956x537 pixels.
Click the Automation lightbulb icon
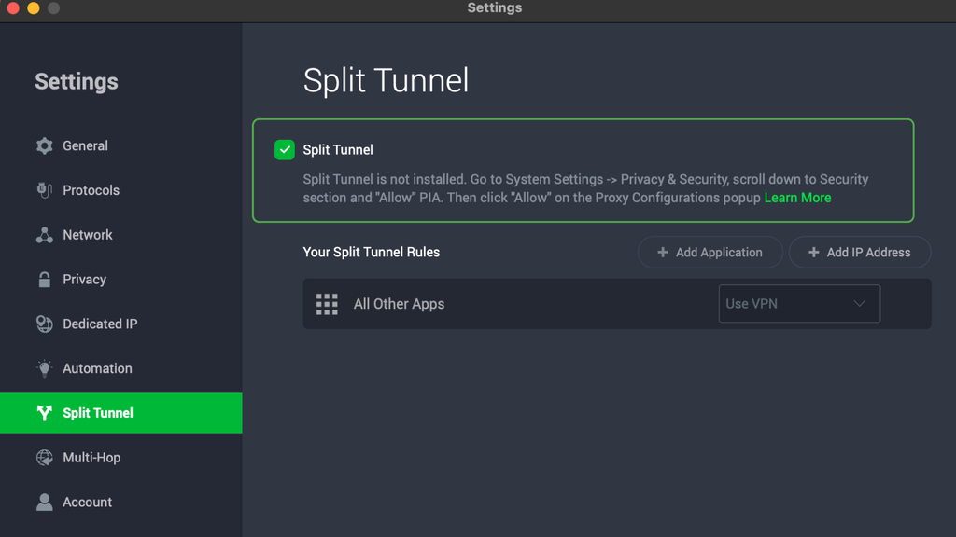[44, 368]
